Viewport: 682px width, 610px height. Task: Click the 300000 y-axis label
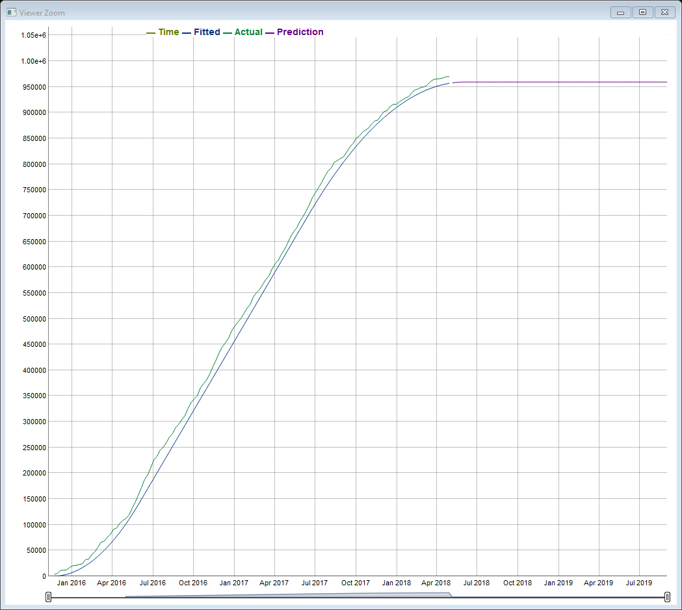pyautogui.click(x=34, y=422)
